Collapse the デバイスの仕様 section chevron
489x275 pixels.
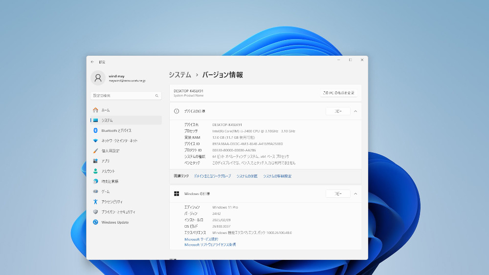(x=356, y=111)
